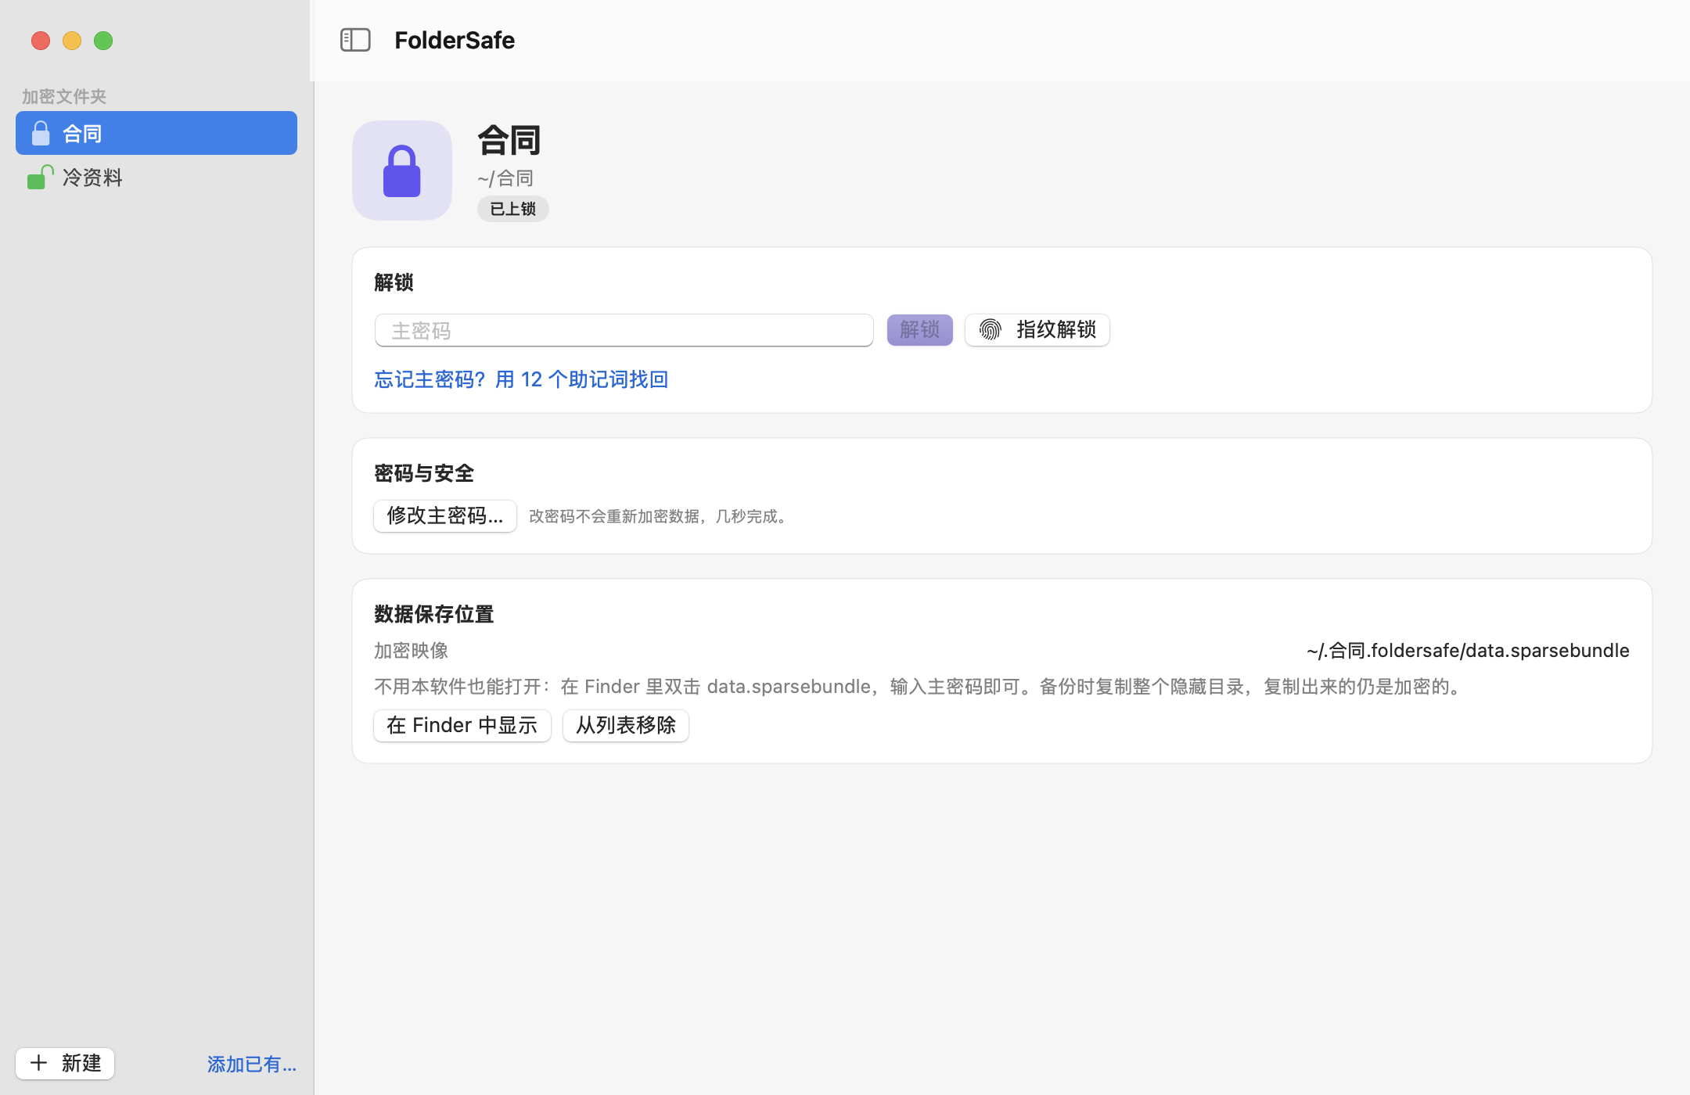Click the data.sparsebundle path value

point(1468,651)
